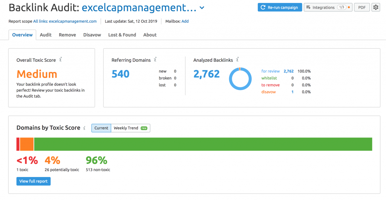This screenshot has height=200, width=386.
Task: Click the Analyzed Backlinks info icon
Action: [x=237, y=60]
